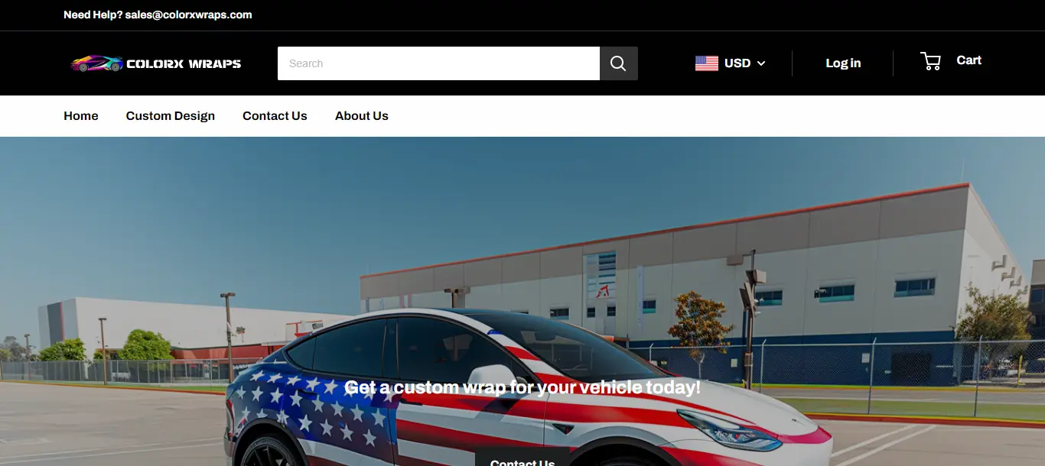Viewport: 1045px width, 466px height.
Task: Click the sales@colorxwraps.com email address
Action: click(x=188, y=15)
